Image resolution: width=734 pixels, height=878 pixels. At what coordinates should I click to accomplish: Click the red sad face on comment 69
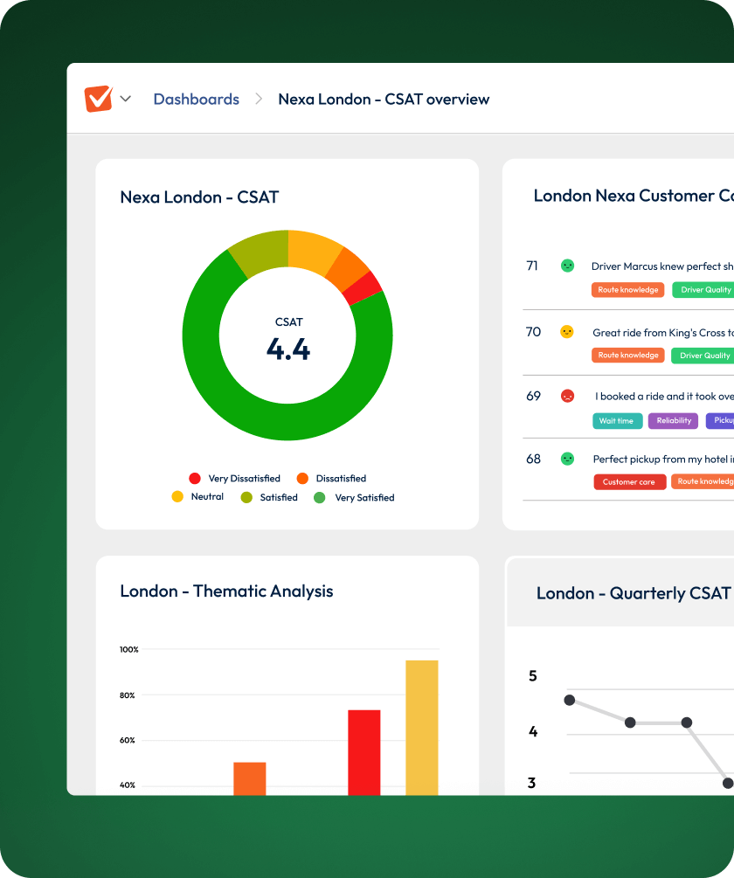click(x=567, y=396)
